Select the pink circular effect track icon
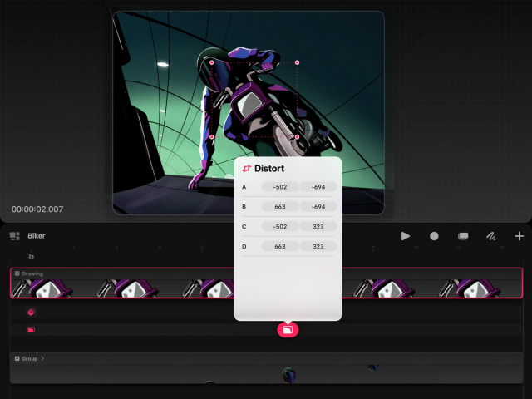 (x=32, y=312)
